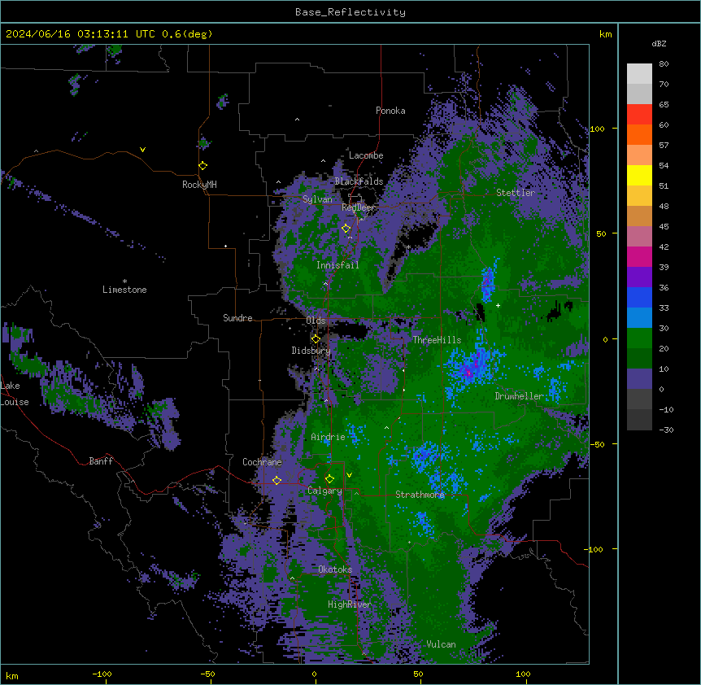Select the pink 45 dBZ legend swatch
701x685 pixels.
(x=639, y=236)
